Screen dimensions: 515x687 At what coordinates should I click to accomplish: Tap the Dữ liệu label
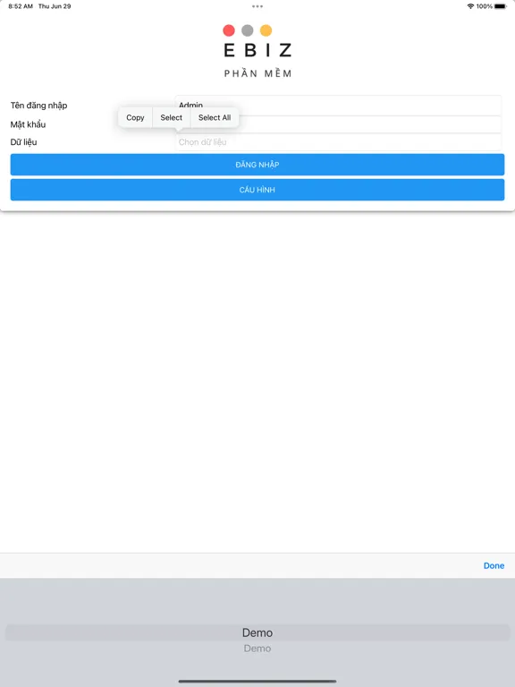[23, 142]
